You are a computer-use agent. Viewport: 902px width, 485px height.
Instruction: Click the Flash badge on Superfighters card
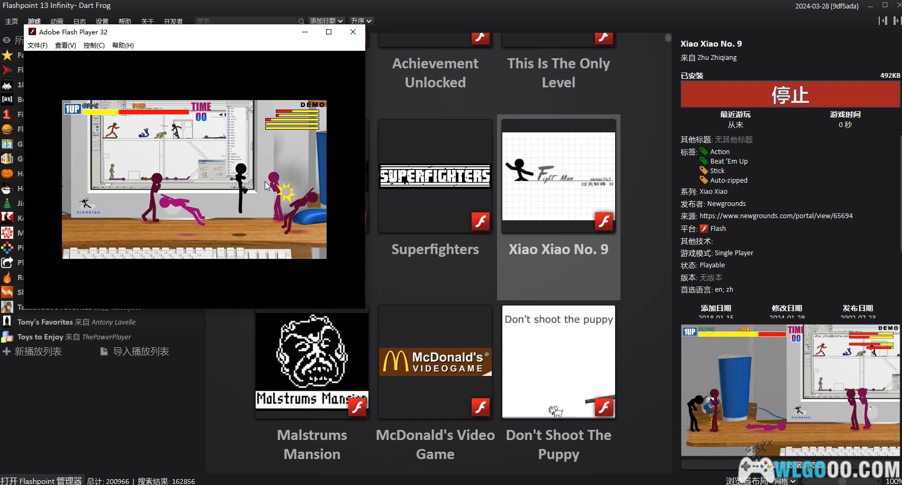pos(481,221)
